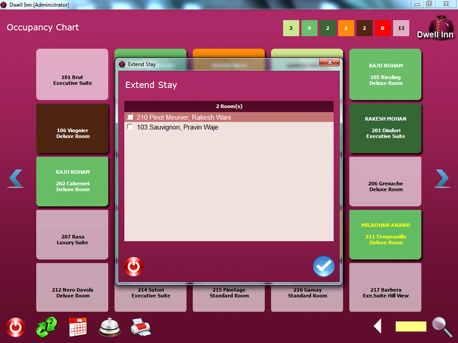Click the orange status swatch showing 2
This screenshot has width=458, height=343.
346,28
